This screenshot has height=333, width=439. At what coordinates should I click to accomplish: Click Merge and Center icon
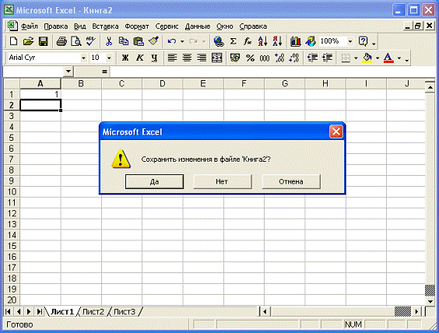(216, 58)
